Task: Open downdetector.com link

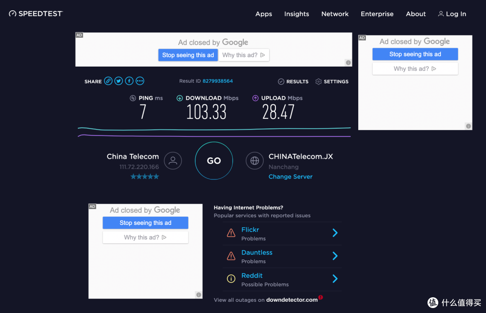Action: point(292,300)
